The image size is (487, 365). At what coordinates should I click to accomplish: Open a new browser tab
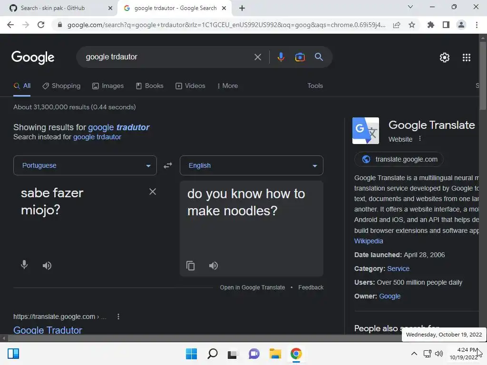[x=242, y=8]
